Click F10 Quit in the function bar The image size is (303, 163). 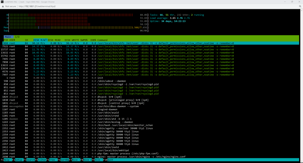[x=108, y=160]
